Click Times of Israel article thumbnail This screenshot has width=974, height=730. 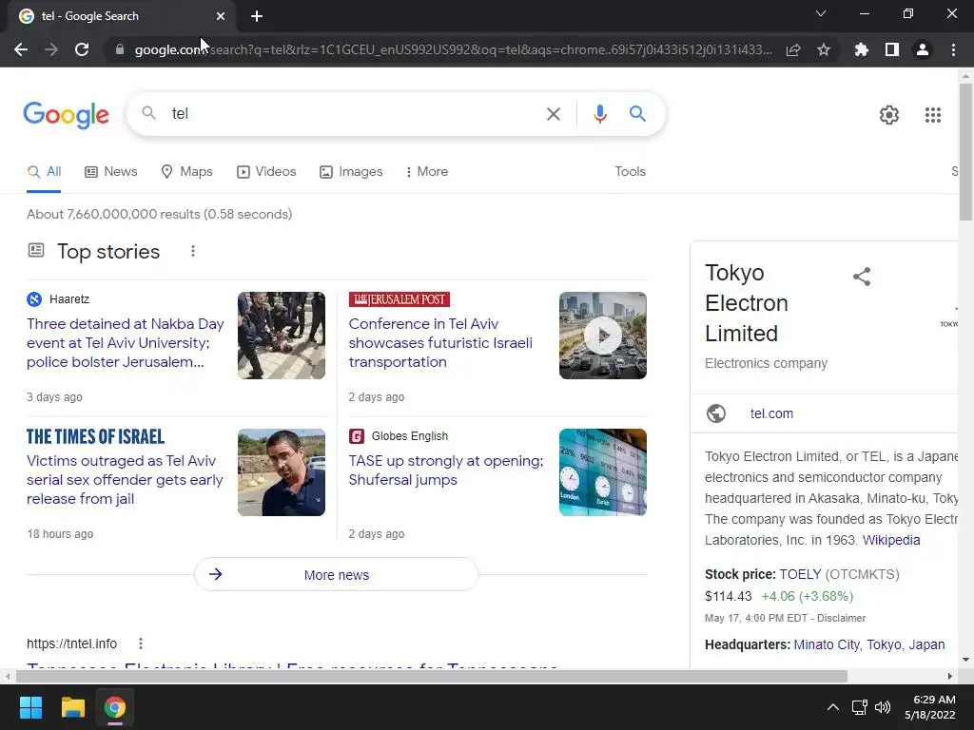(x=282, y=472)
